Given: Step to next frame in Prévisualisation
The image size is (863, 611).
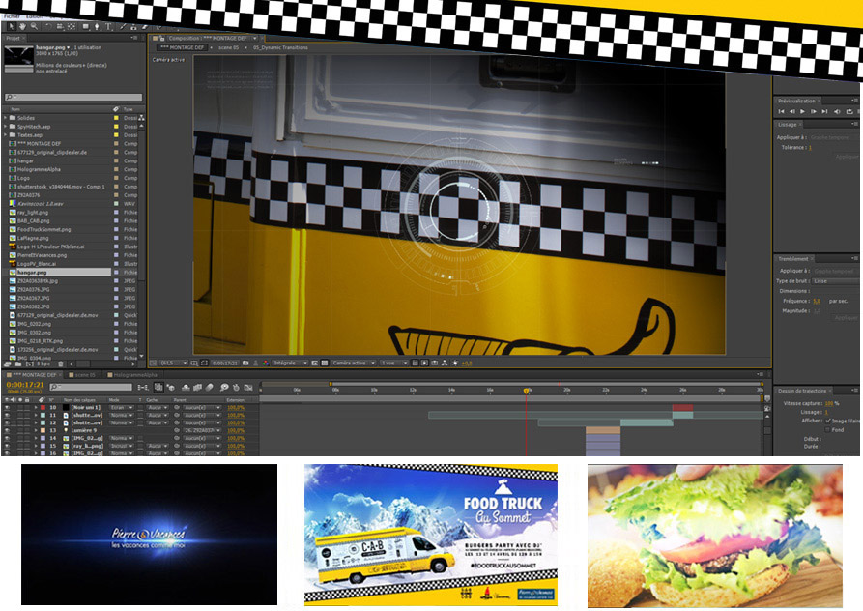Looking at the screenshot, I should click(x=814, y=112).
